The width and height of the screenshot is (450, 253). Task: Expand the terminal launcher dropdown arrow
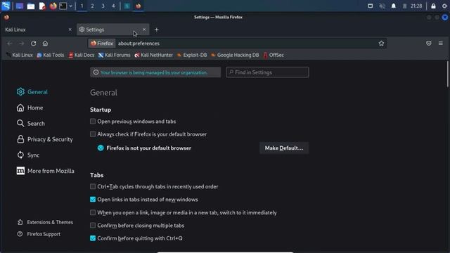(70, 6)
